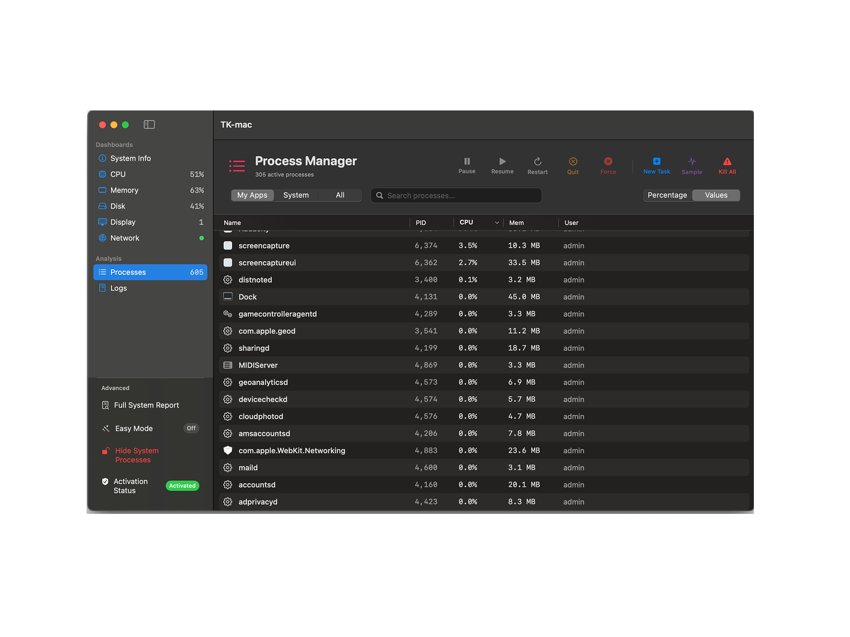
Task: Select the cloudphotod process row
Action: pyautogui.click(x=484, y=416)
